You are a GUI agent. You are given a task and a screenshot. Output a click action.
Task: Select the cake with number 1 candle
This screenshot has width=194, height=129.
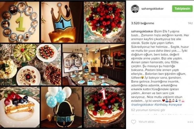point(104,107)
